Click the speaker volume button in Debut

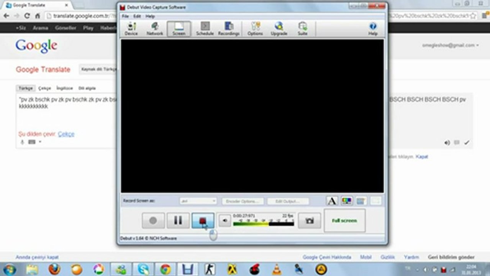pos(225,220)
